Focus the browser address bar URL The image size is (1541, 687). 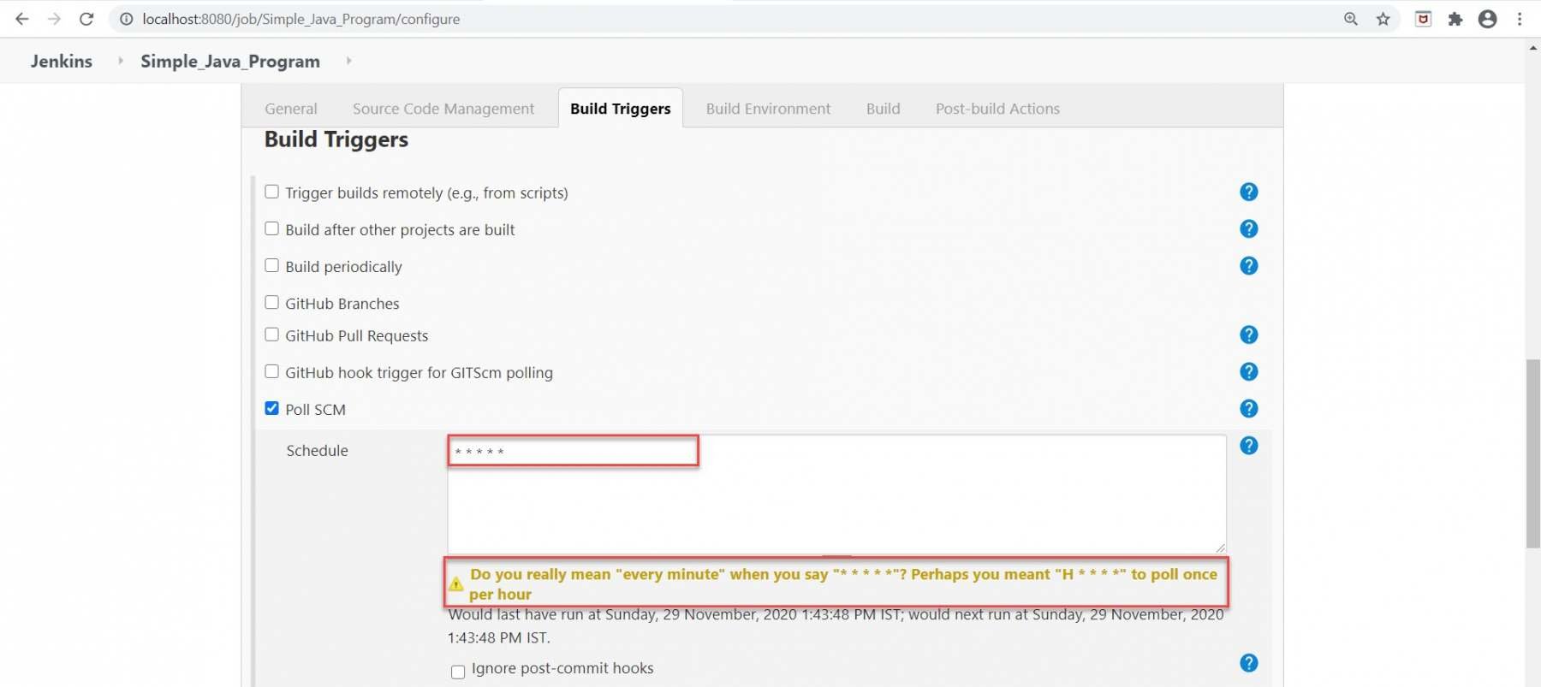click(x=301, y=19)
